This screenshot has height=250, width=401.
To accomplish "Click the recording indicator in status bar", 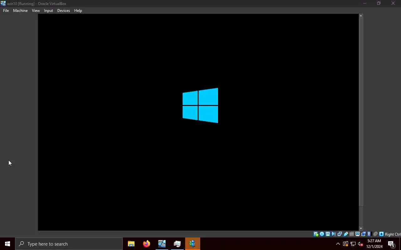I will 363,234.
